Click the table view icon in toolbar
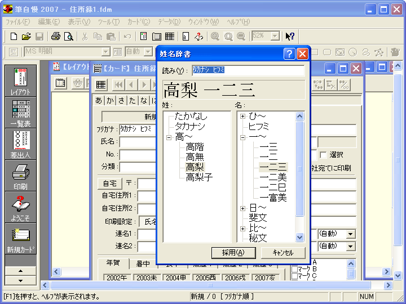406x304 pixels. [x=170, y=36]
